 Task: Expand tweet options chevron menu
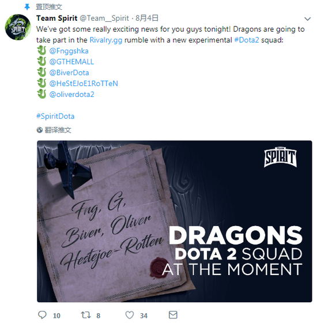pos(307,18)
